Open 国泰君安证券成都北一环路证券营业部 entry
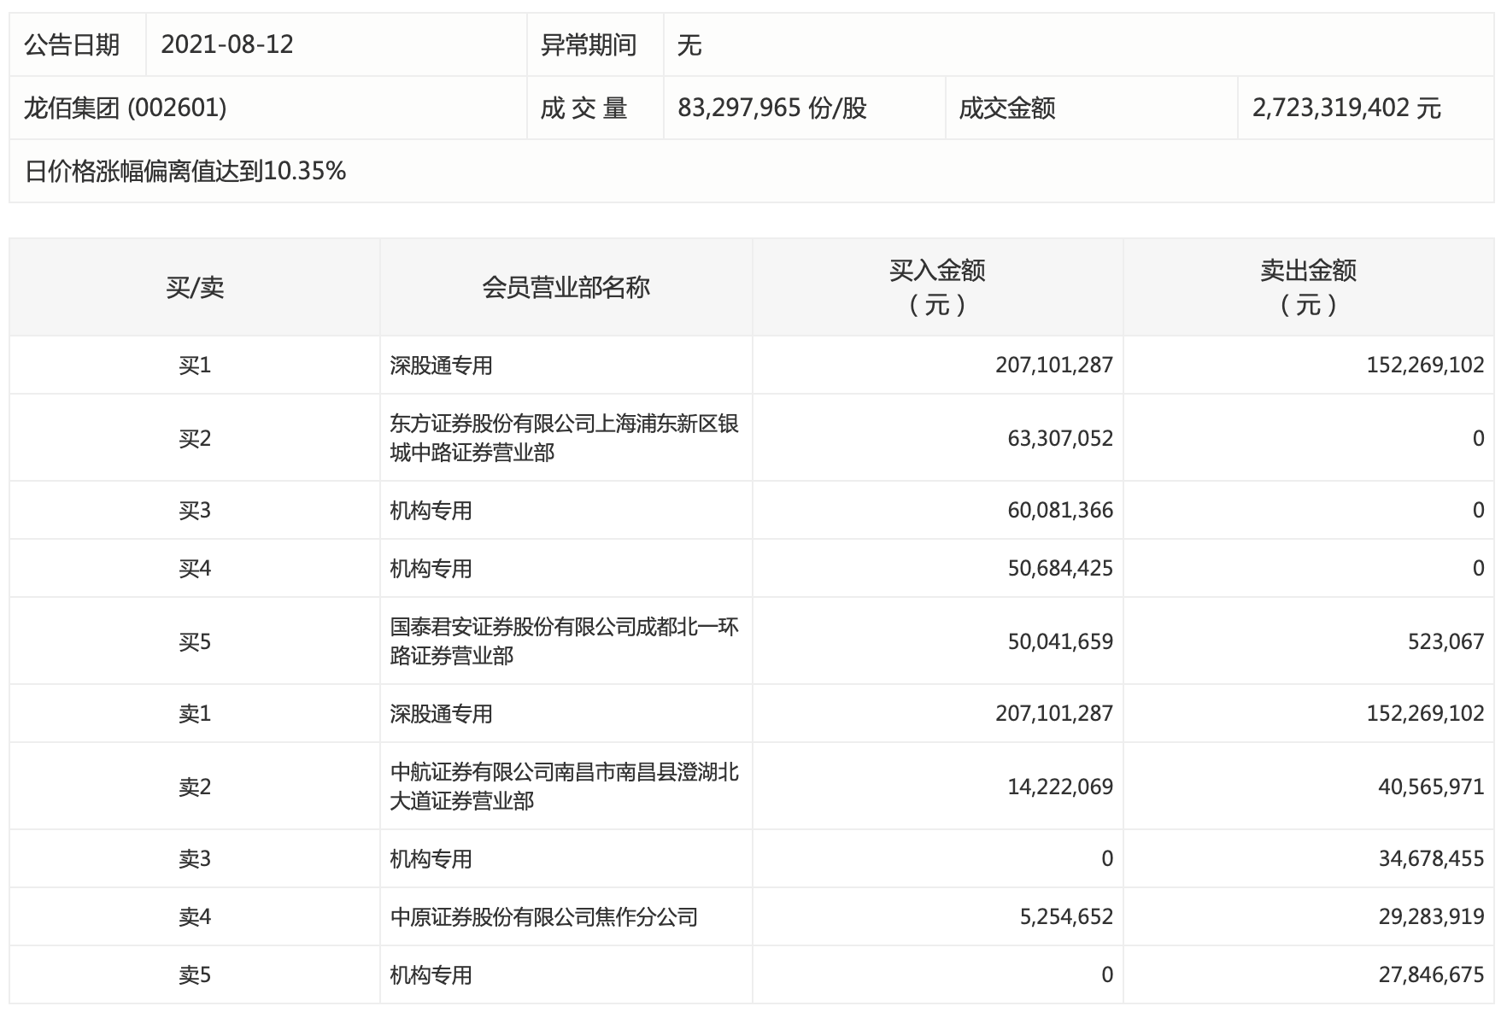The image size is (1507, 1018). pos(564,641)
